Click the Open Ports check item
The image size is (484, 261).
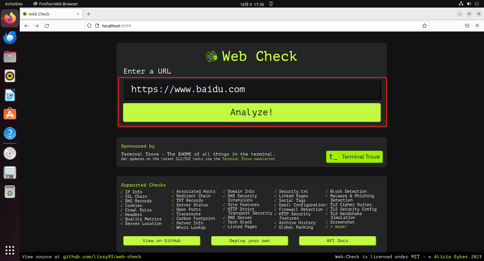(x=188, y=209)
